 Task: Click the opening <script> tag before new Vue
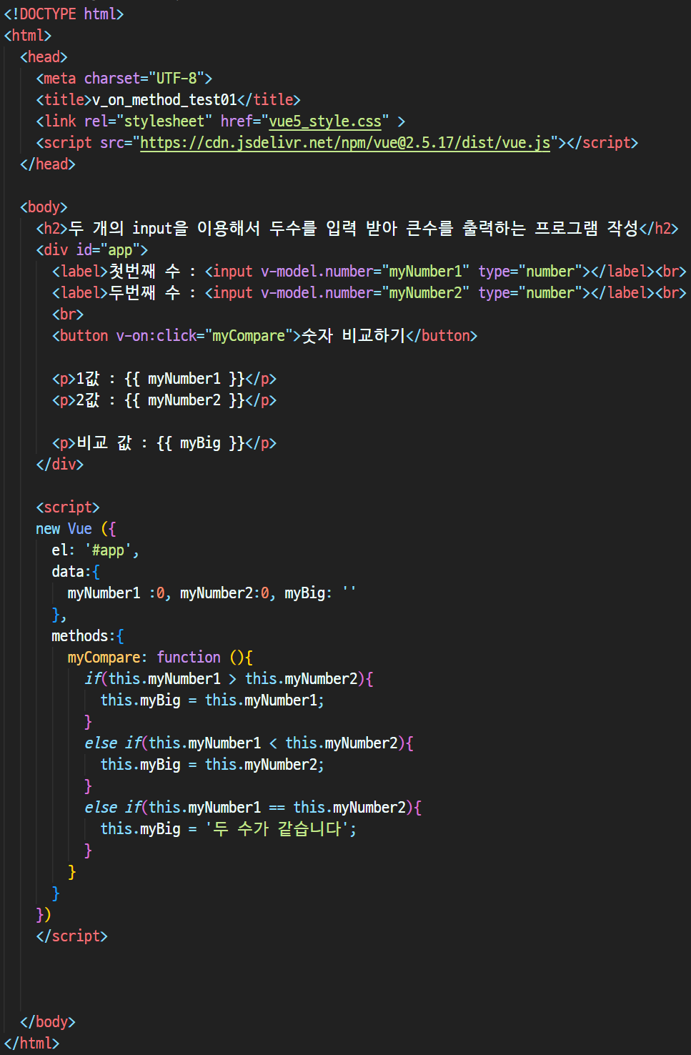(68, 507)
